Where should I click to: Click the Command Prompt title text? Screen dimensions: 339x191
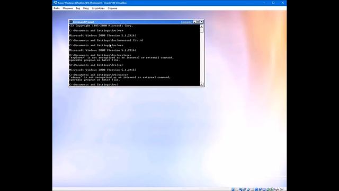(x=83, y=22)
